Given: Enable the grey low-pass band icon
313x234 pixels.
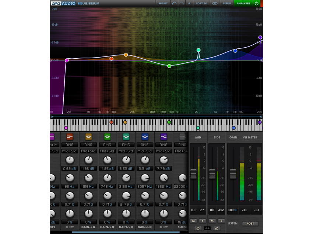Looking at the screenshot, I should (x=182, y=137).
